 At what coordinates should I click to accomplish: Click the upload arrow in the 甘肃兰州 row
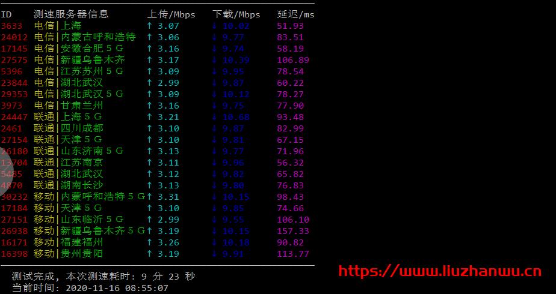coord(149,106)
